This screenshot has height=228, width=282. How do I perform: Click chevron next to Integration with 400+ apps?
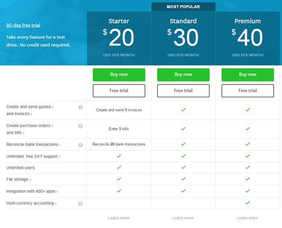pyautogui.click(x=57, y=191)
